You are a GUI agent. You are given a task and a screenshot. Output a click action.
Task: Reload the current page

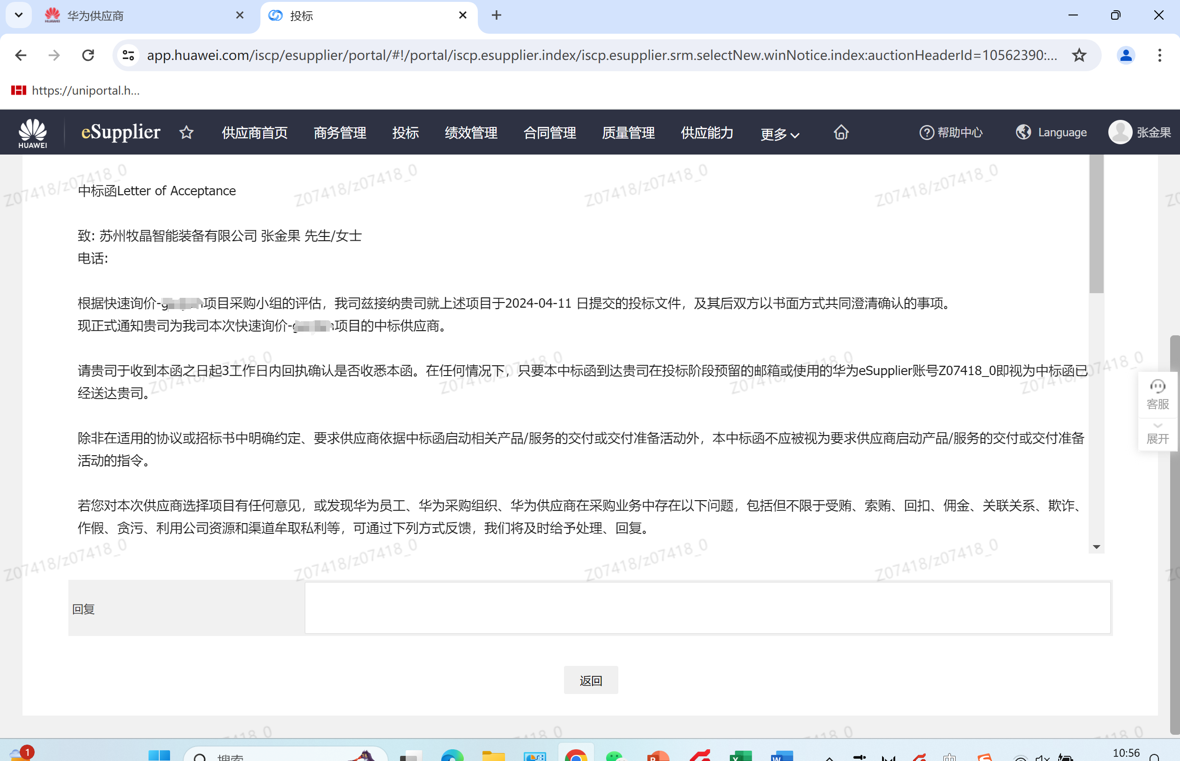click(89, 55)
